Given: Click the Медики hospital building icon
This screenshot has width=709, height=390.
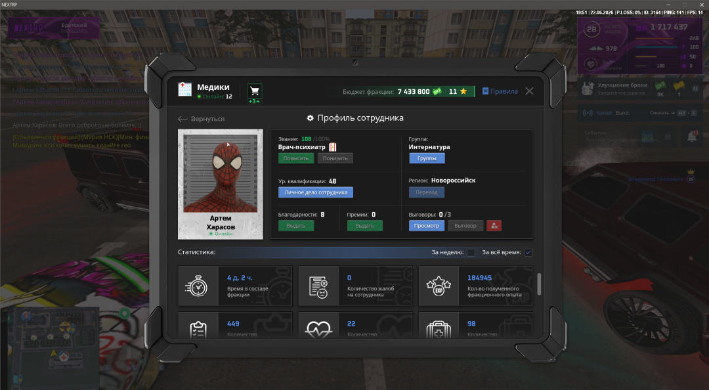Looking at the screenshot, I should pos(184,89).
